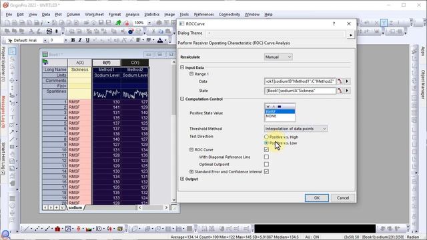Open the font name dropdown Default: Arial
Viewport: 427px width, 240px height.
click(45, 41)
